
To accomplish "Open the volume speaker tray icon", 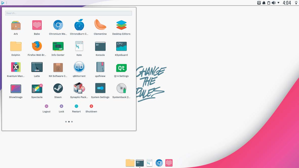I will pos(274,3).
